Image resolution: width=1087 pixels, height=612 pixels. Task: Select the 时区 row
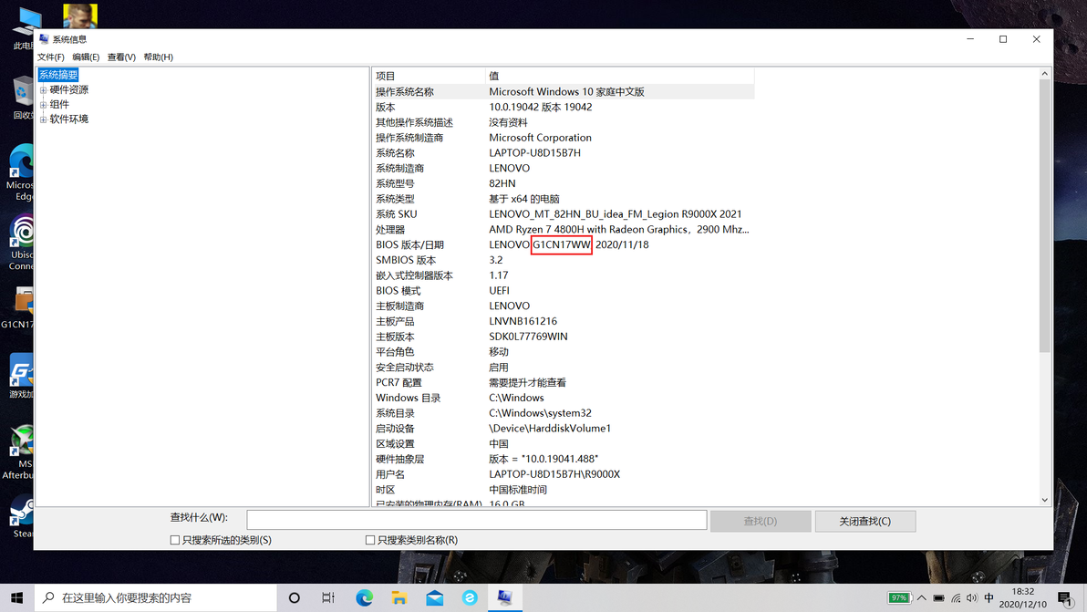click(x=563, y=489)
